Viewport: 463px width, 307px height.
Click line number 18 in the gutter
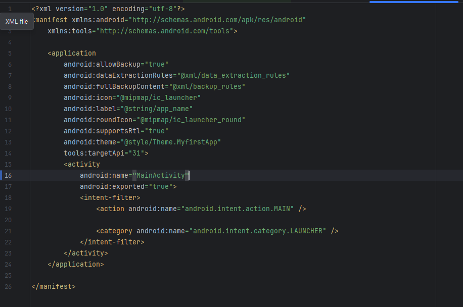coord(8,197)
